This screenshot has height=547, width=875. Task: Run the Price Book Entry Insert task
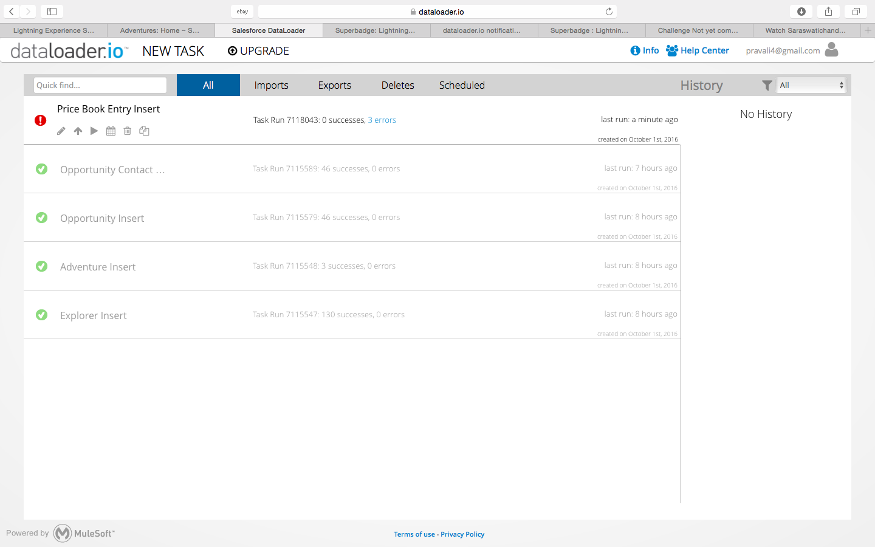click(x=94, y=131)
